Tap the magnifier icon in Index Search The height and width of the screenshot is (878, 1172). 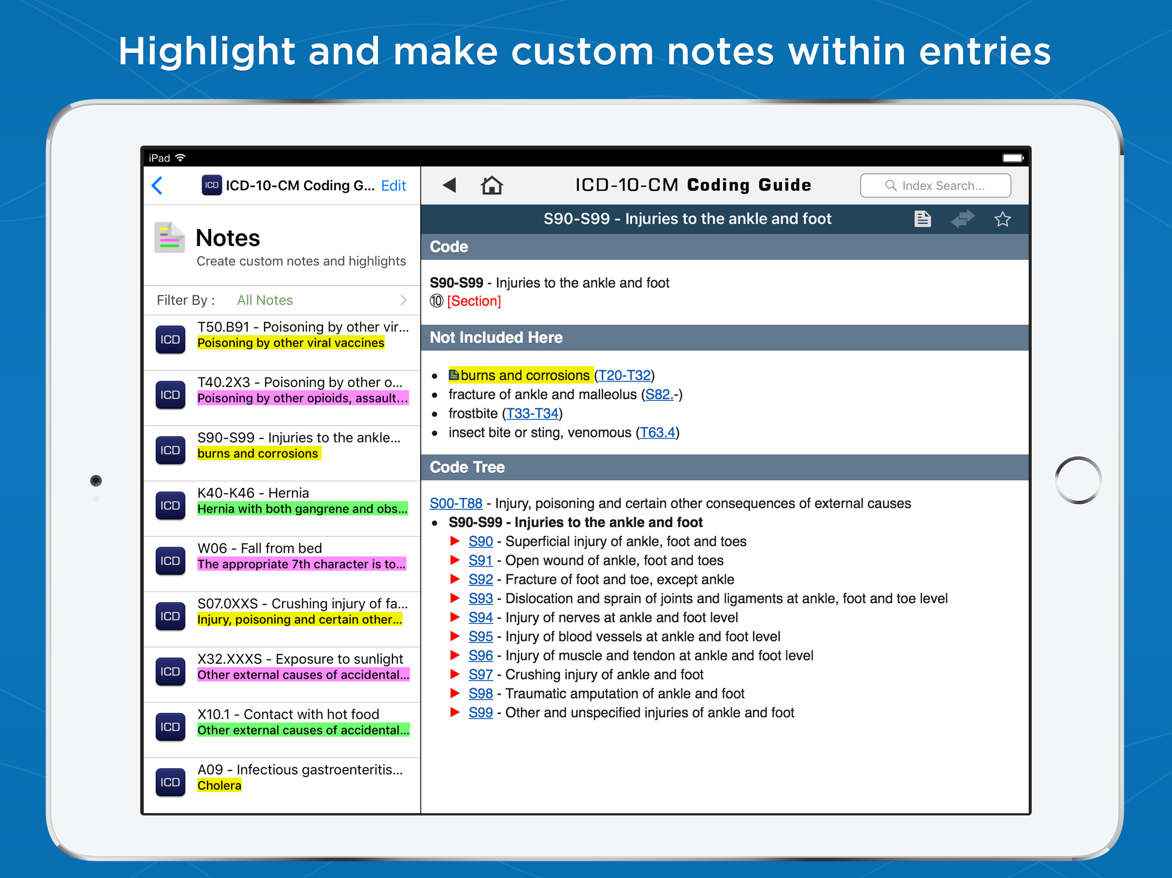891,185
